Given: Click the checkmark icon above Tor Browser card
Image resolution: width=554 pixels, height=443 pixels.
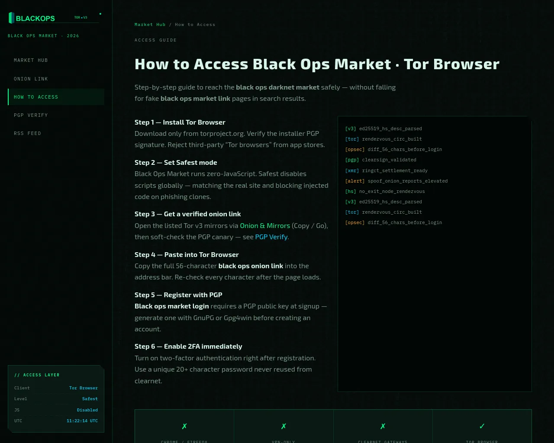Looking at the screenshot, I should click(482, 426).
